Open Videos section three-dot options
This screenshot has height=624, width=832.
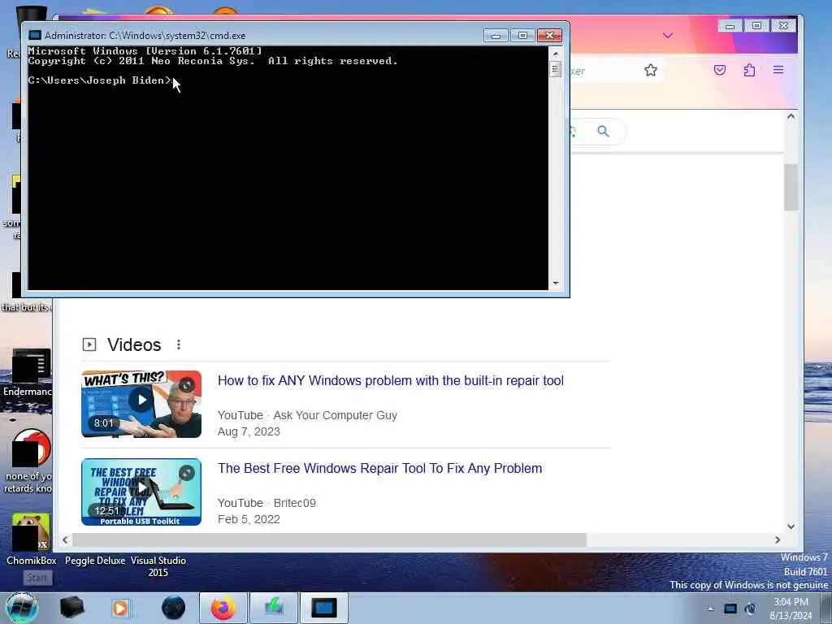pos(179,344)
